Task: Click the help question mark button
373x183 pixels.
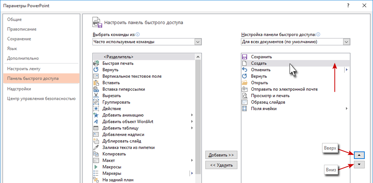Action: 348,5
